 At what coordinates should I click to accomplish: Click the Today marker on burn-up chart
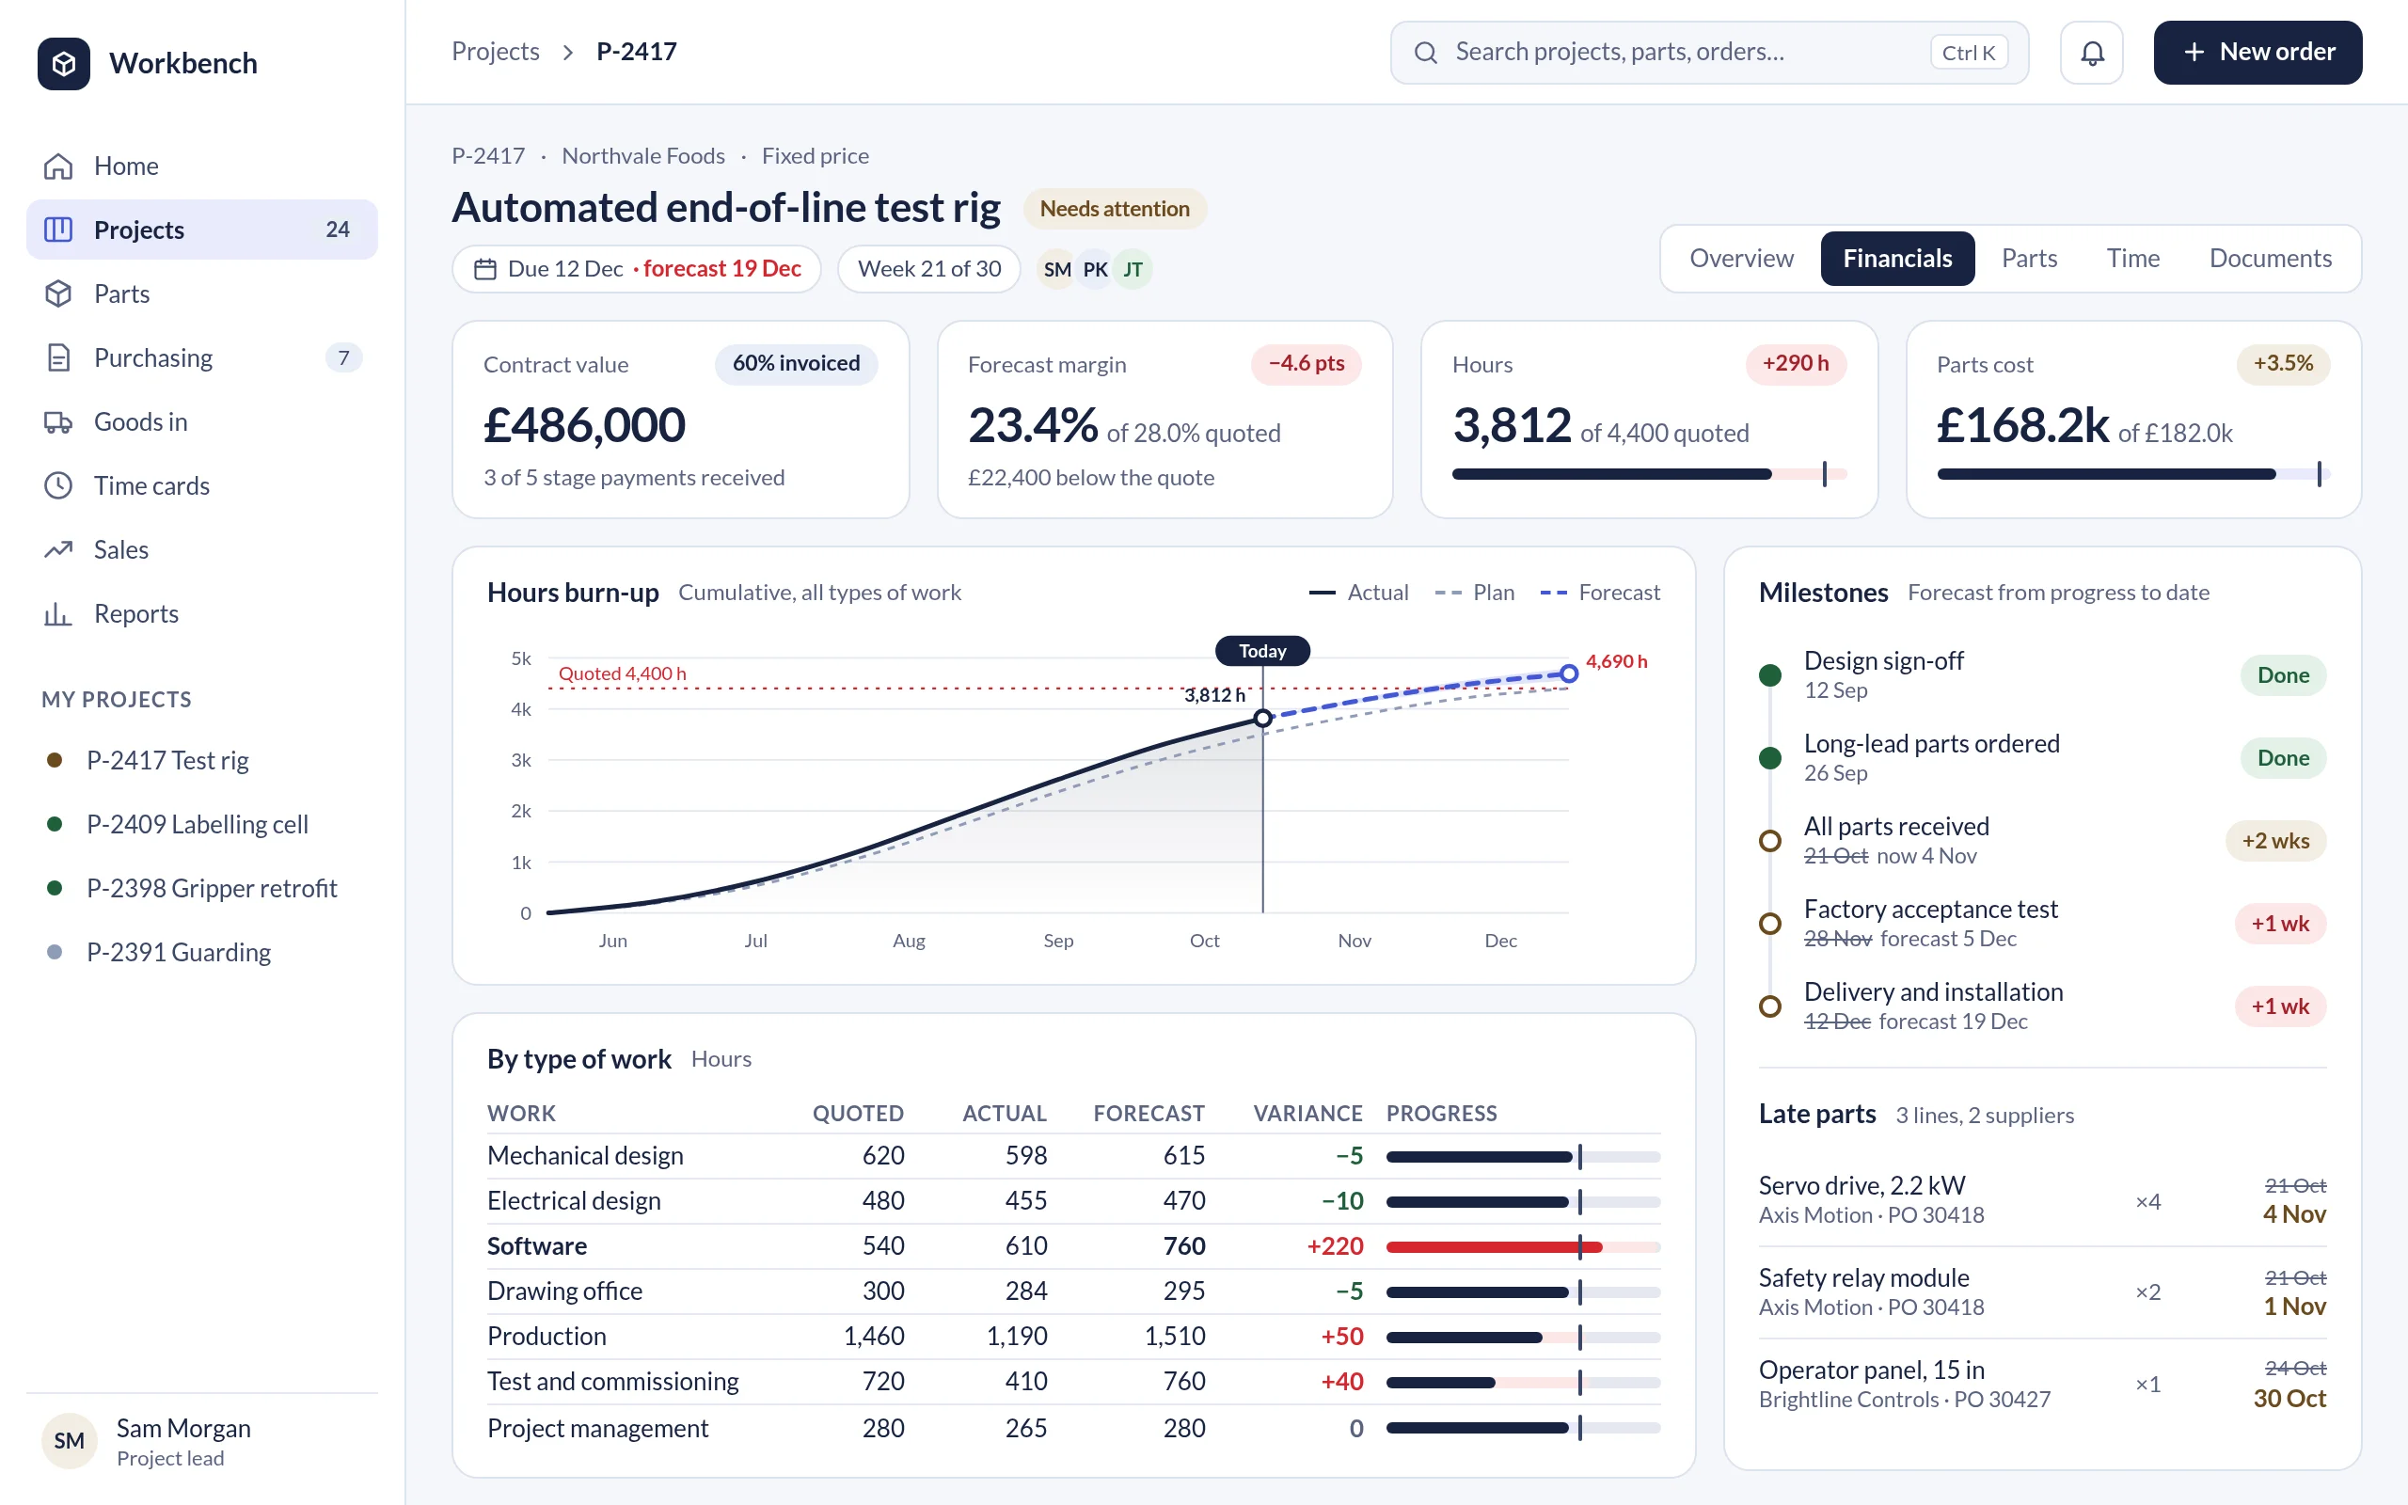(1262, 651)
